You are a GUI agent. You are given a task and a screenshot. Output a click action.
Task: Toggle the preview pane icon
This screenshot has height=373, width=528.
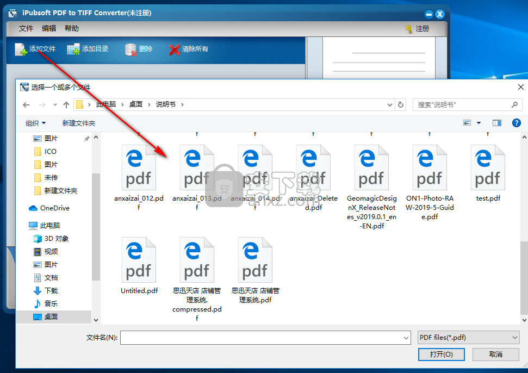(497, 123)
